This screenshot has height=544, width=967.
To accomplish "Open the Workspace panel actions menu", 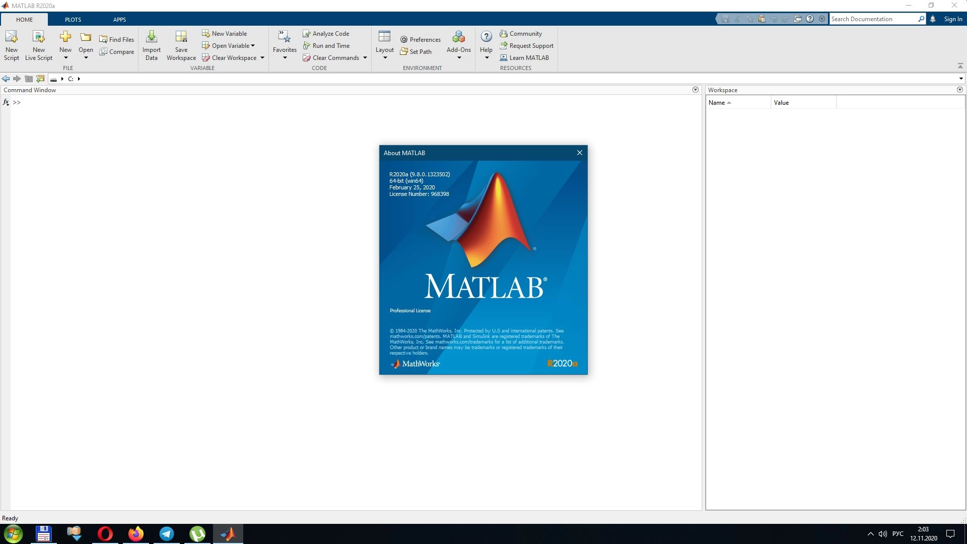I will coord(960,90).
